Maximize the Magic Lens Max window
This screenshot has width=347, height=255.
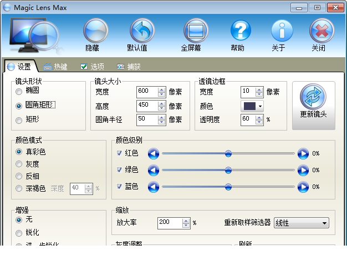317,8
